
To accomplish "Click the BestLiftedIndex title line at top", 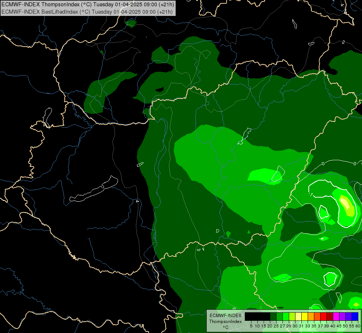I will pyautogui.click(x=87, y=11).
